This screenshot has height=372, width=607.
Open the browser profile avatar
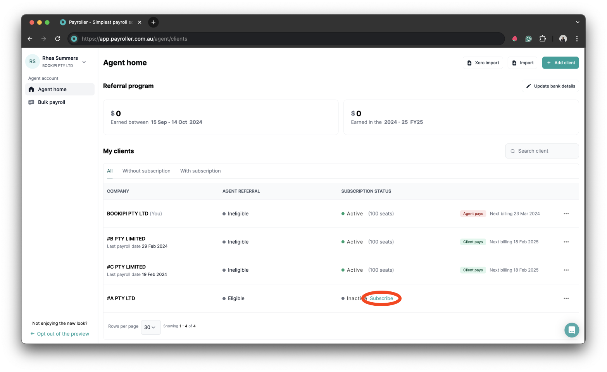(563, 39)
